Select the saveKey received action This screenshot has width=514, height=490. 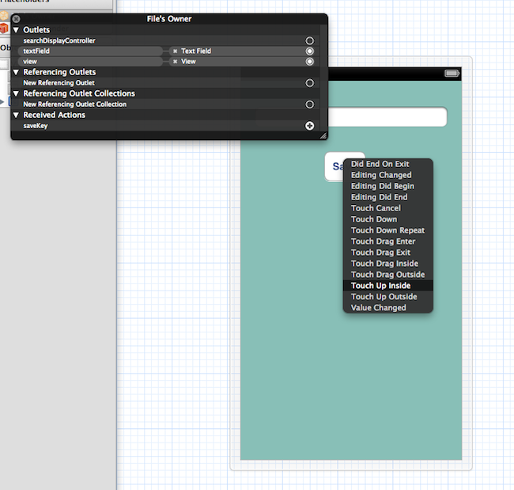[36, 126]
